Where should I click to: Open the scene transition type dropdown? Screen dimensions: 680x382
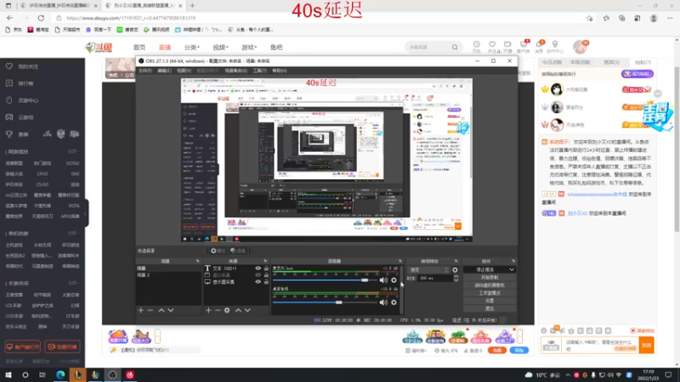428,270
